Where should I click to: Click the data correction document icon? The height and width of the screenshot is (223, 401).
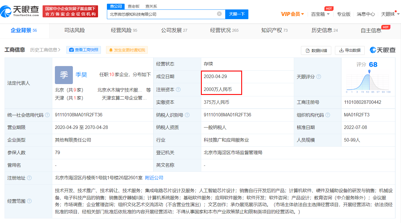[308, 51]
